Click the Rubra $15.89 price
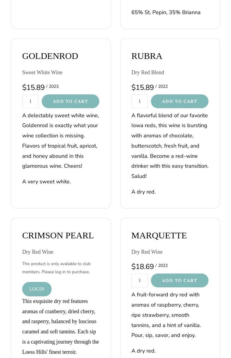 pyautogui.click(x=142, y=87)
